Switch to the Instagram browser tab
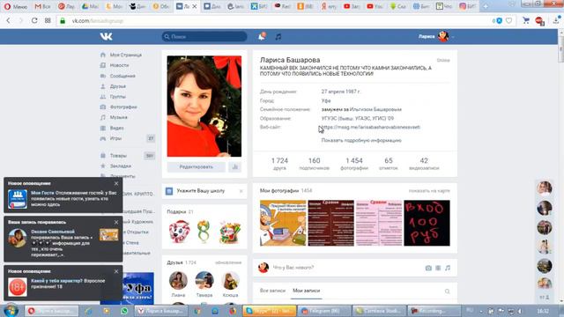The width and height of the screenshot is (564, 317). [x=468, y=6]
